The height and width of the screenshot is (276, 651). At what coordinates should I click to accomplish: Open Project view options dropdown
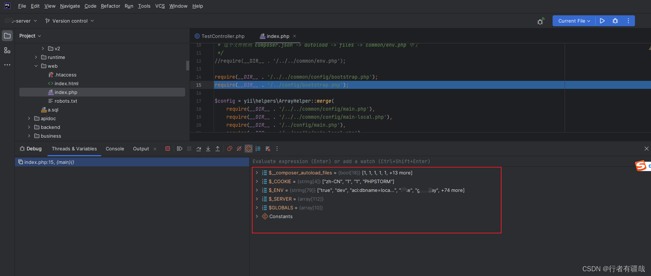click(30, 36)
